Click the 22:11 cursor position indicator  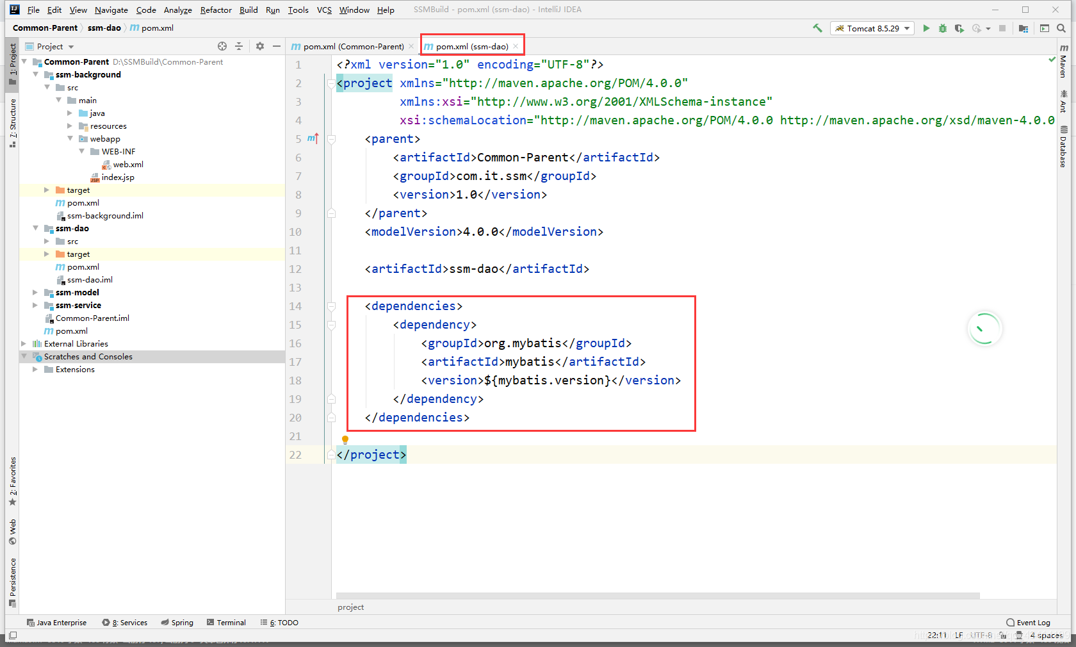[937, 635]
